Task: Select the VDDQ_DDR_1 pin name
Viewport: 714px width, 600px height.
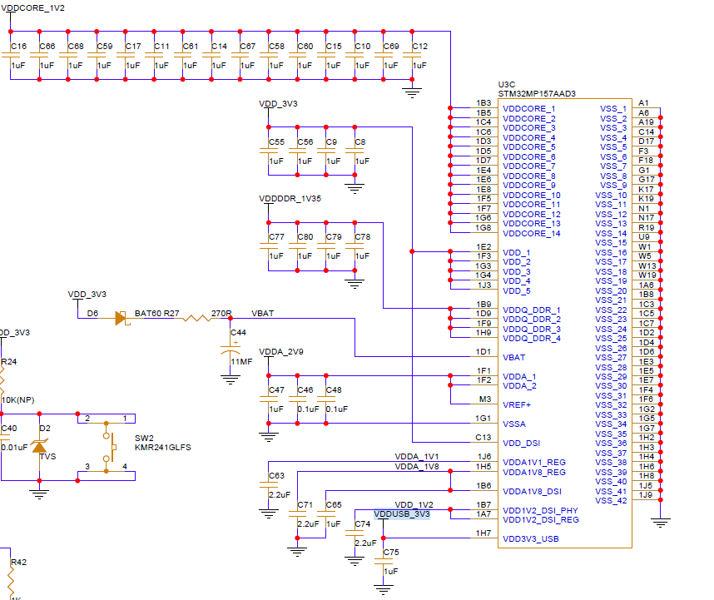Action: click(532, 310)
